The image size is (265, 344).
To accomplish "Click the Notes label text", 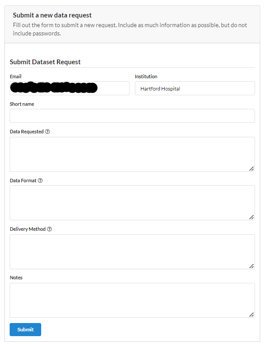I will click(16, 278).
